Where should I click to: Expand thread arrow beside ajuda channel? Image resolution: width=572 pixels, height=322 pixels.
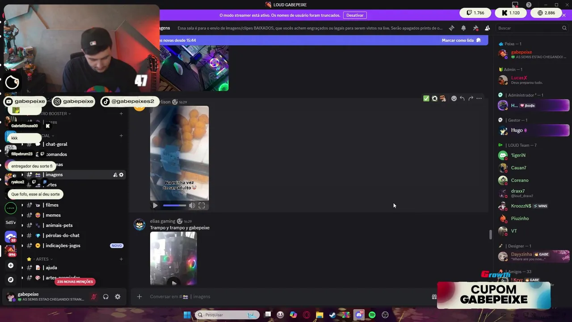click(x=22, y=267)
